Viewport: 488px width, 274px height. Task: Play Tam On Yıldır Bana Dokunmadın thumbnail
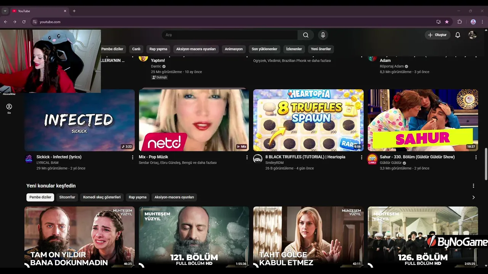coord(80,237)
